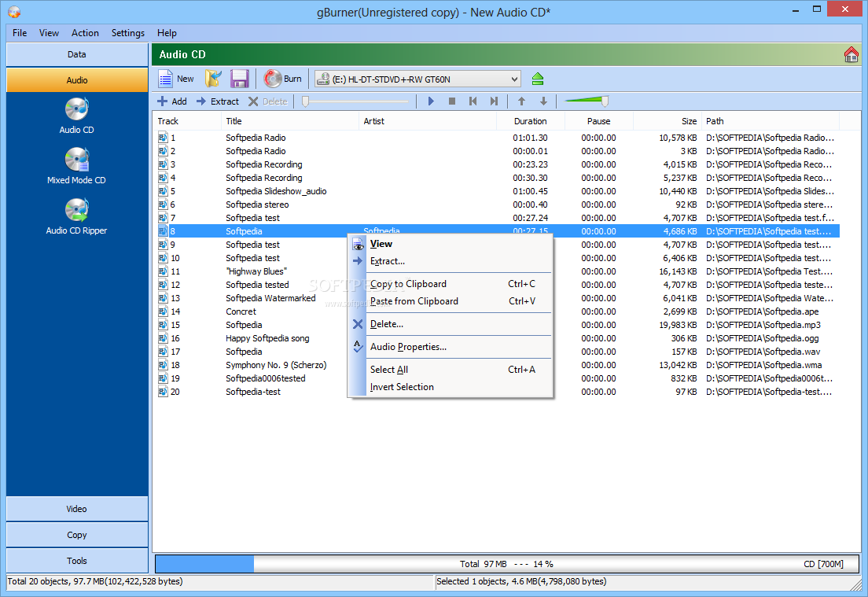This screenshot has width=868, height=597.
Task: Go to home screen via house icon
Action: point(851,54)
